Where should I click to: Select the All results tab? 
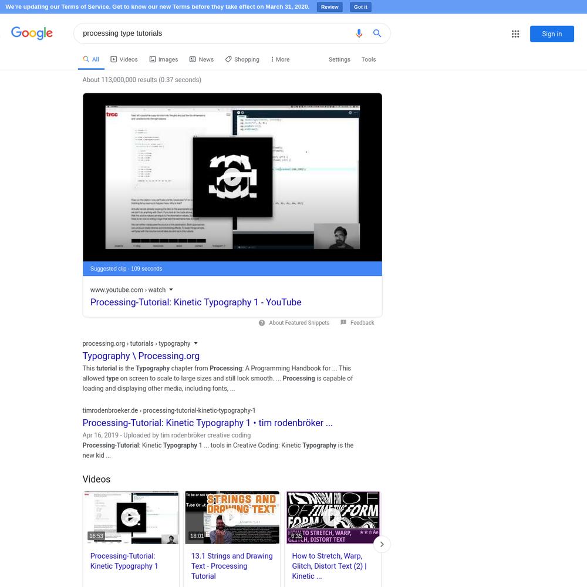(91, 59)
